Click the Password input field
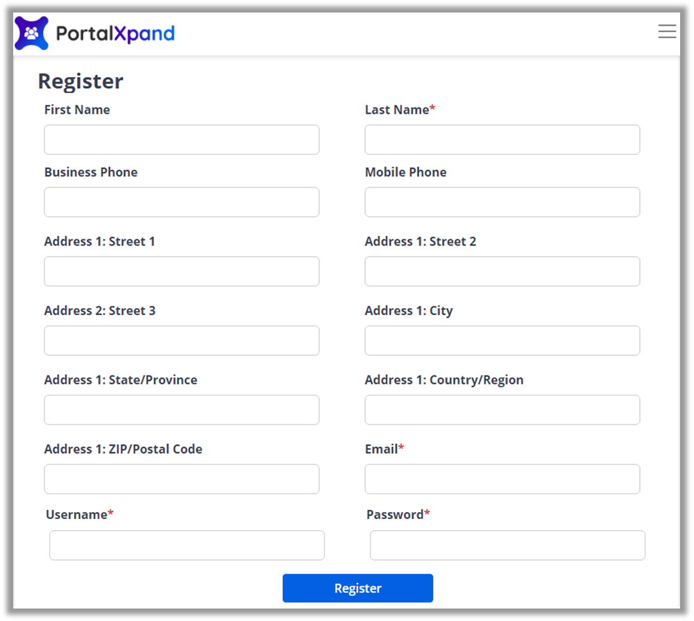 507,545
